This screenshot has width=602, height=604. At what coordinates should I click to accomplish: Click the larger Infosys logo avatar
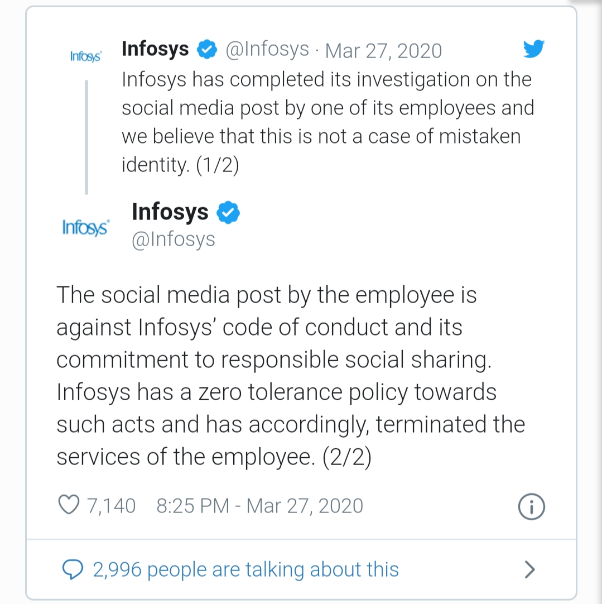tap(85, 228)
